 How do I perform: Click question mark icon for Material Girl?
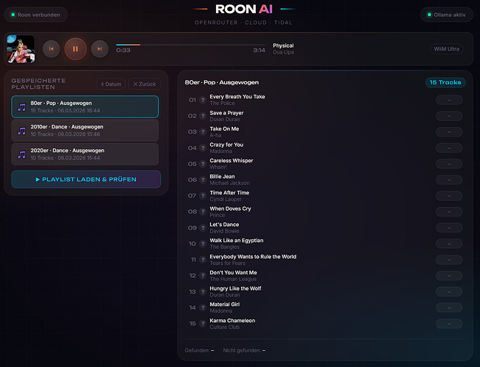tap(203, 308)
